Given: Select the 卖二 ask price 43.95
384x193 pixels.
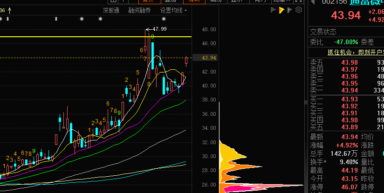Looking at the screenshot, I should click(x=350, y=84).
